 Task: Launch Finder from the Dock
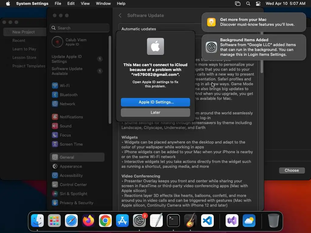tap(37, 221)
